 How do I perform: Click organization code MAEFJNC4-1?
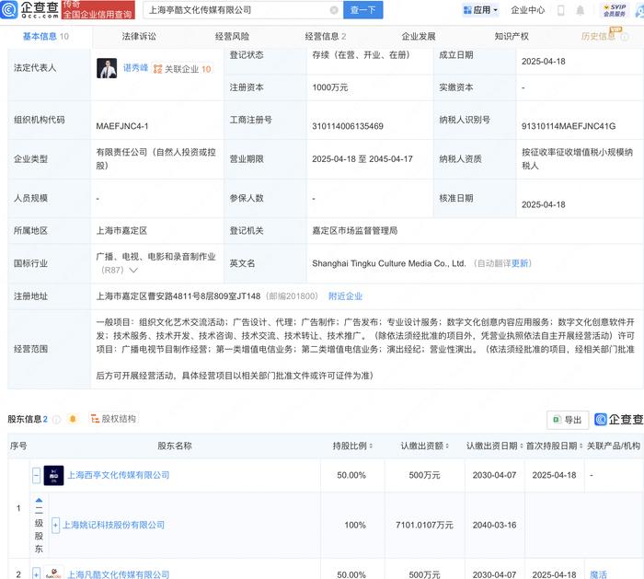click(122, 126)
